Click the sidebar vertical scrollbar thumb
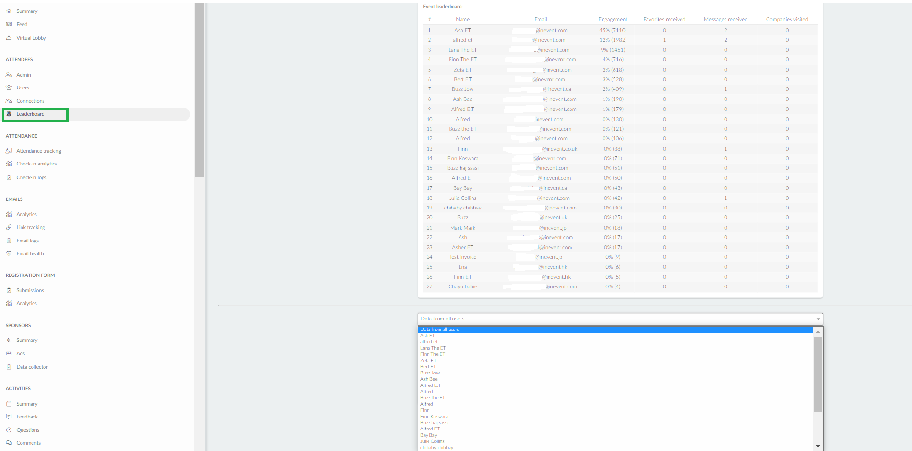The height and width of the screenshot is (451, 912). pyautogui.click(x=199, y=90)
